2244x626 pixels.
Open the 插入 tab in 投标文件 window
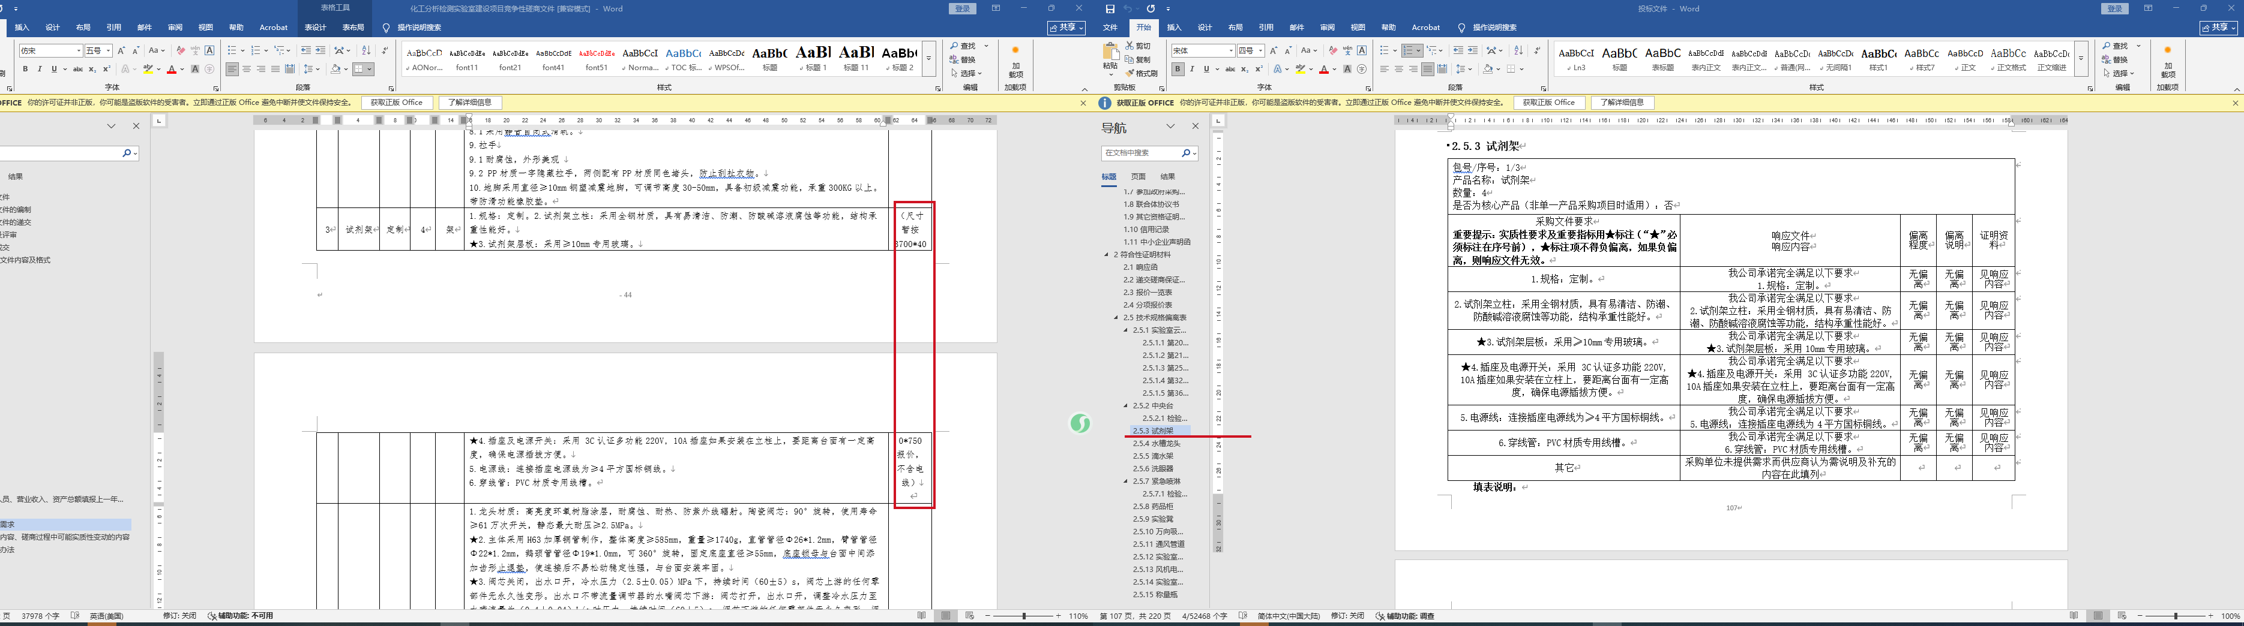point(1175,28)
